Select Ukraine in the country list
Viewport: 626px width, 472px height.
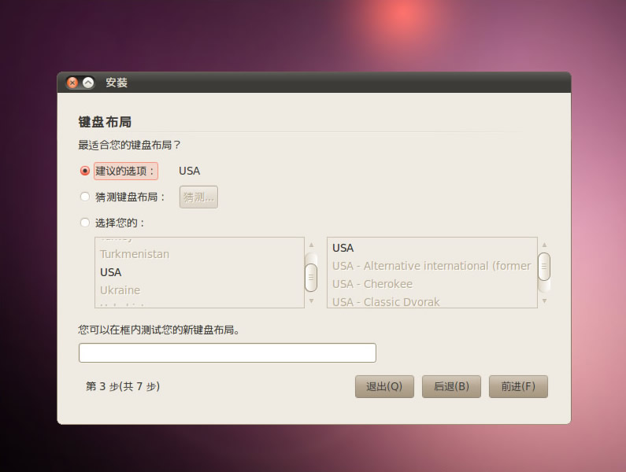200,290
